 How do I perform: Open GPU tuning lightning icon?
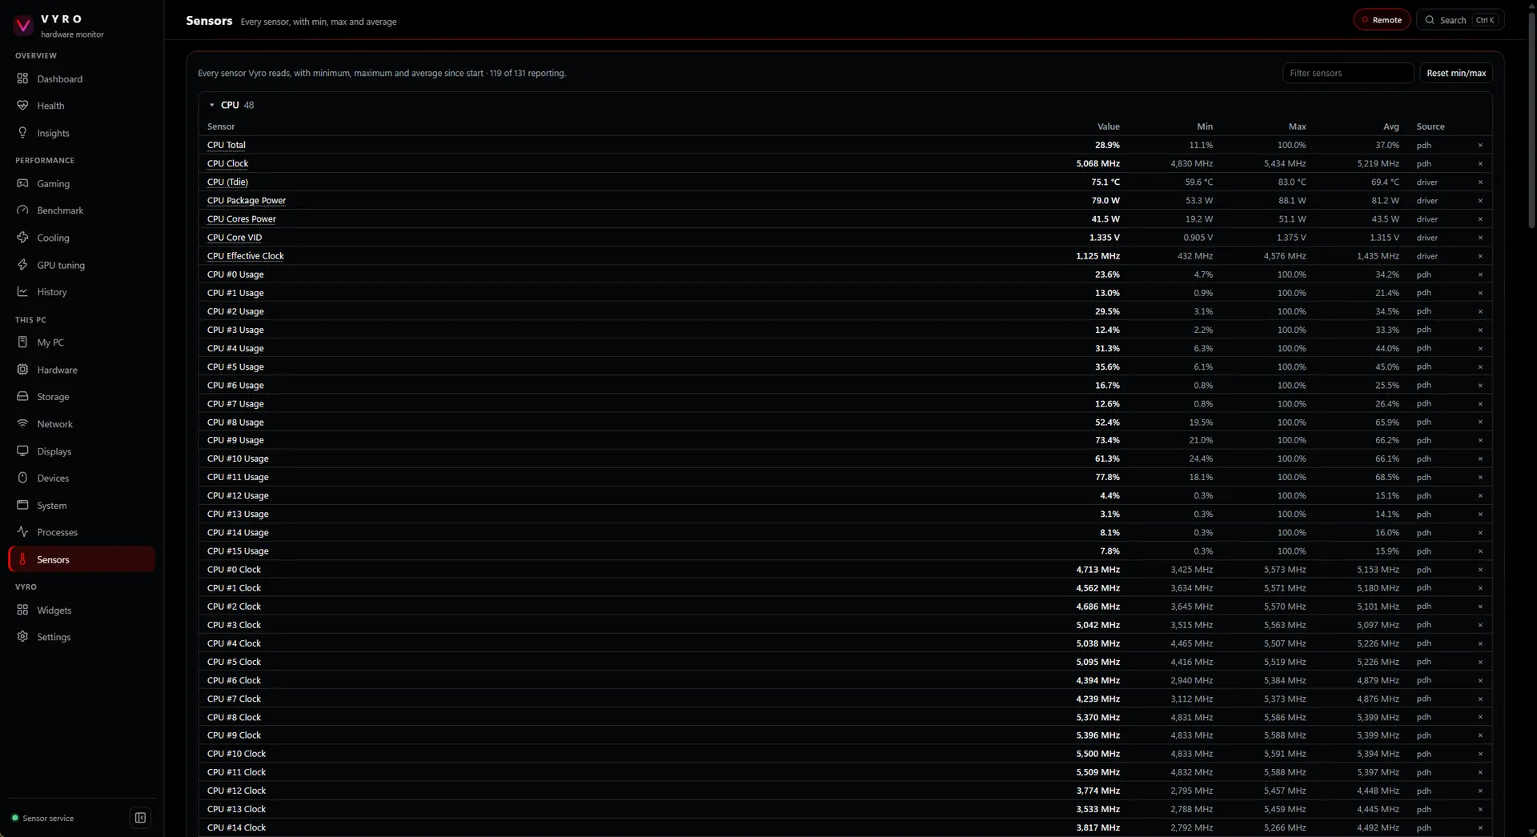pos(22,264)
